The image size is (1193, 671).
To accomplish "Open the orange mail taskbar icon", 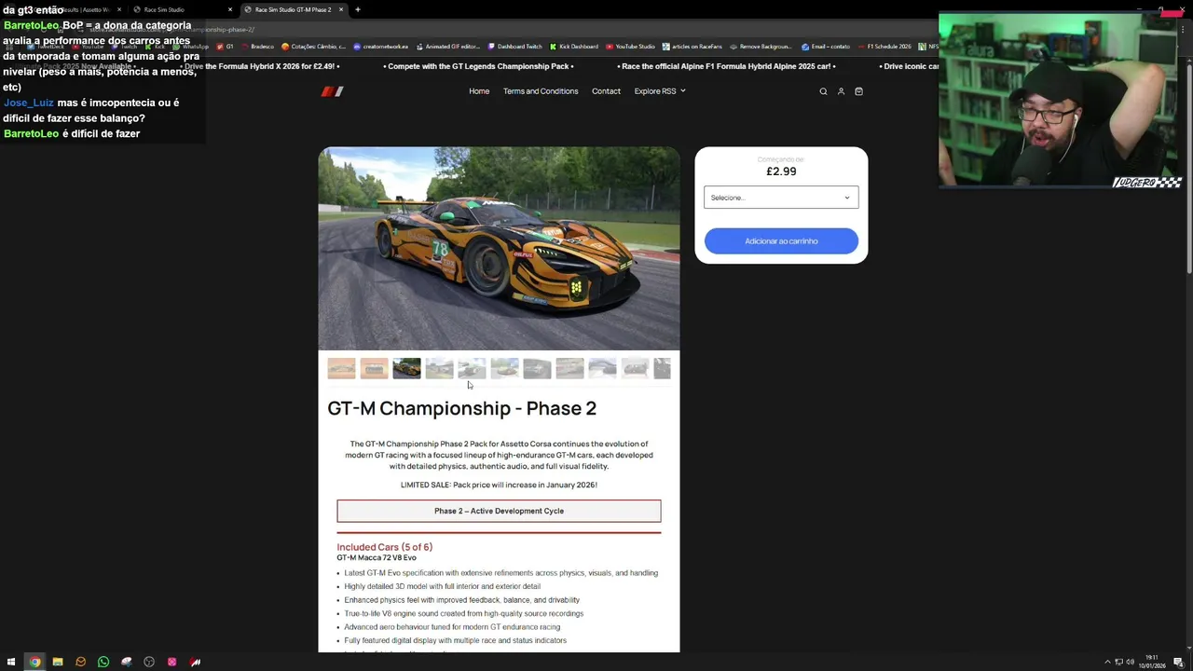I will (x=80, y=662).
